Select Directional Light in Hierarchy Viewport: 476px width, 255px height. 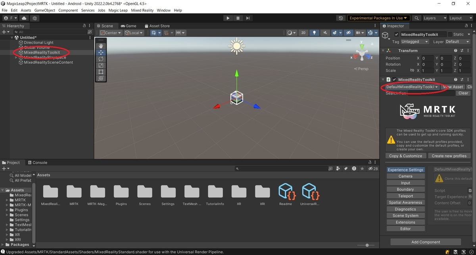(38, 42)
